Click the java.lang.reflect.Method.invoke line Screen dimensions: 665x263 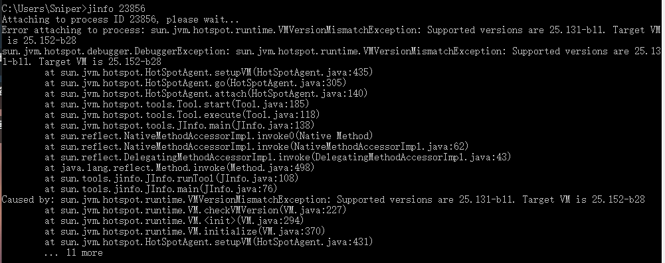pyautogui.click(x=179, y=168)
